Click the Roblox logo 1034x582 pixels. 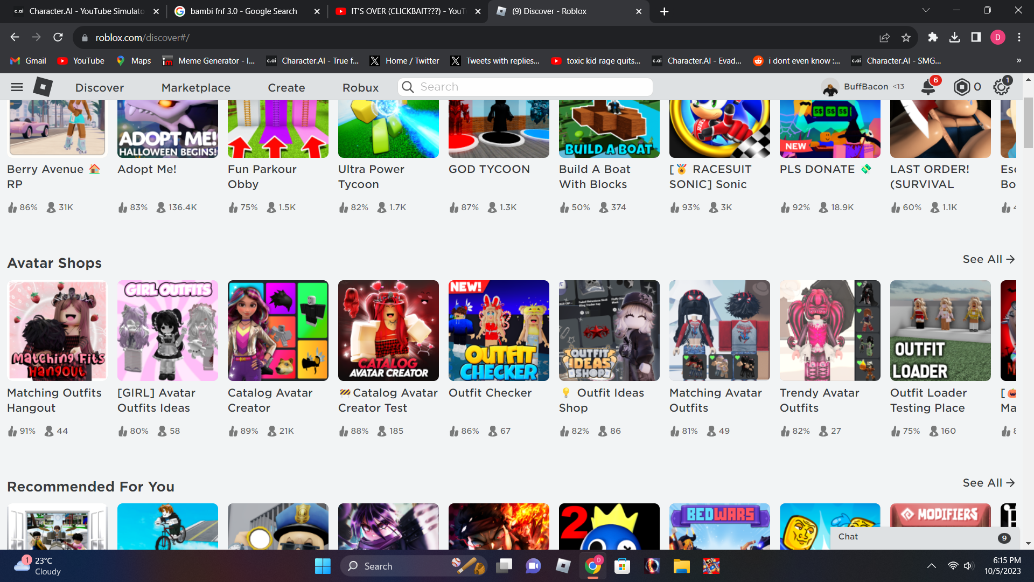43,87
